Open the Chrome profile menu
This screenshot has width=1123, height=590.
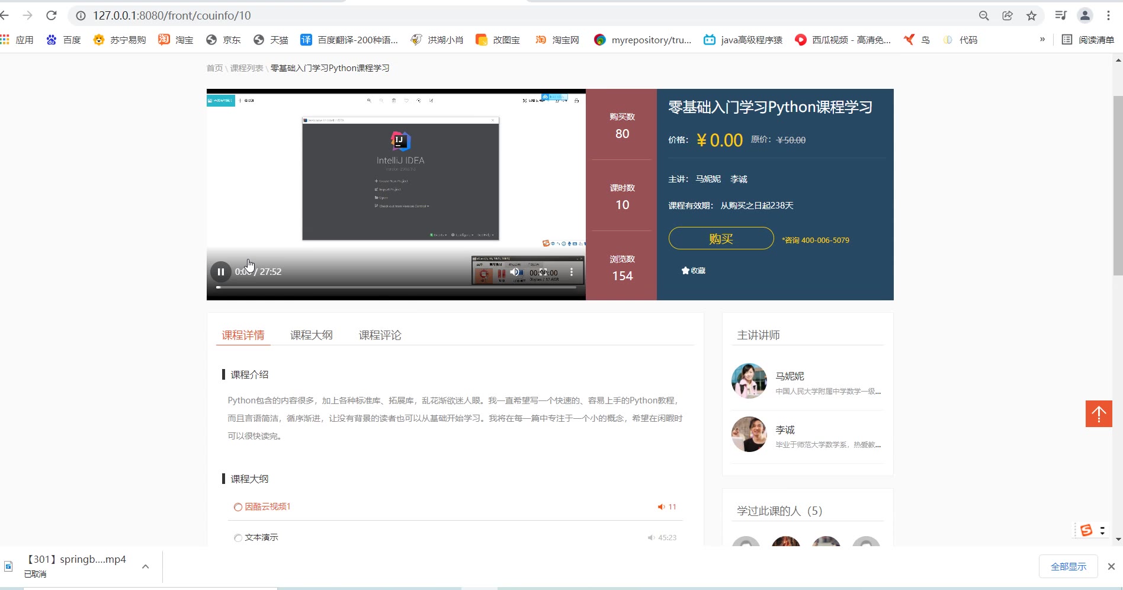point(1085,15)
